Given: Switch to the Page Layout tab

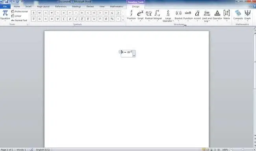Looking at the screenshot, I should [x=43, y=7].
